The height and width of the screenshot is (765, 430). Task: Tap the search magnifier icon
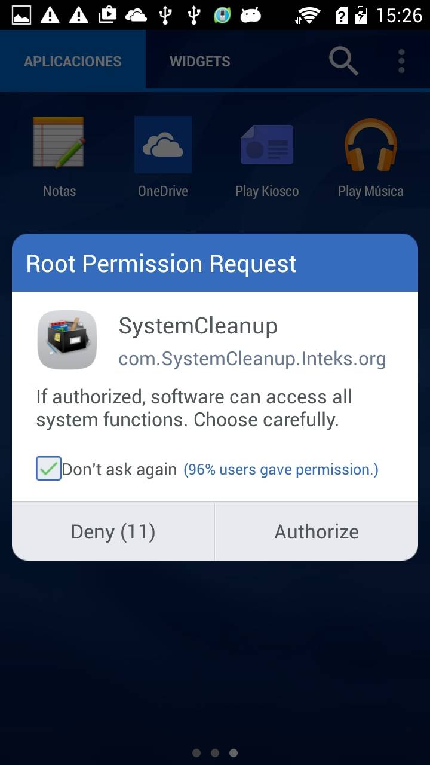(x=343, y=61)
